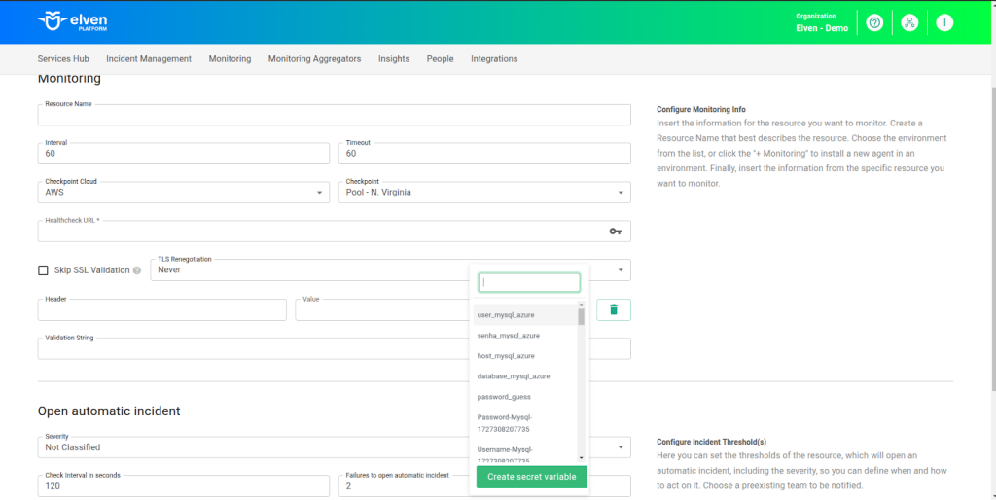Click Create secret variable button

coord(531,477)
